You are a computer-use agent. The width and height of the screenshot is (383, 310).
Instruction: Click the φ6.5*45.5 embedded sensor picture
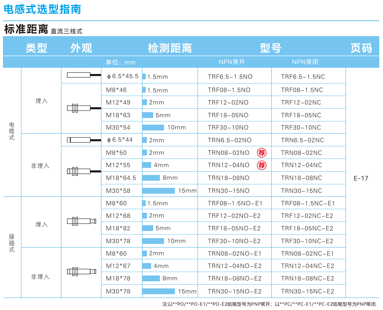tap(84, 75)
